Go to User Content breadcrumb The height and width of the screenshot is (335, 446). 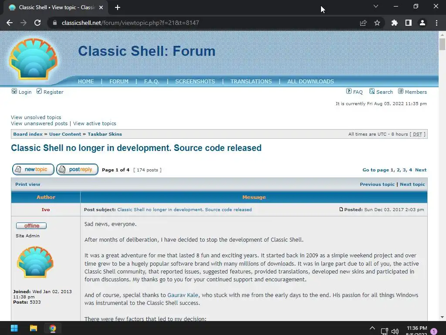[65, 134]
